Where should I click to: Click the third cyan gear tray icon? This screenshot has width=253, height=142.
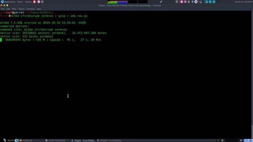point(214,2)
